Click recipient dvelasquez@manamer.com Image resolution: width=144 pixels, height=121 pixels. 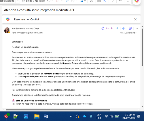(x=30, y=33)
